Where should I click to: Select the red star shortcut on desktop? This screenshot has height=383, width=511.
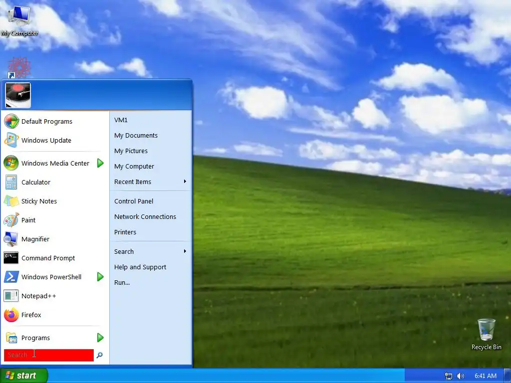click(19, 68)
